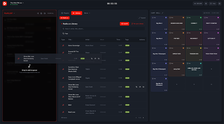The width and height of the screenshot is (224, 124).
Task: Toggle stop checkbox on Big Hits 2 cart
Action: 153,18
